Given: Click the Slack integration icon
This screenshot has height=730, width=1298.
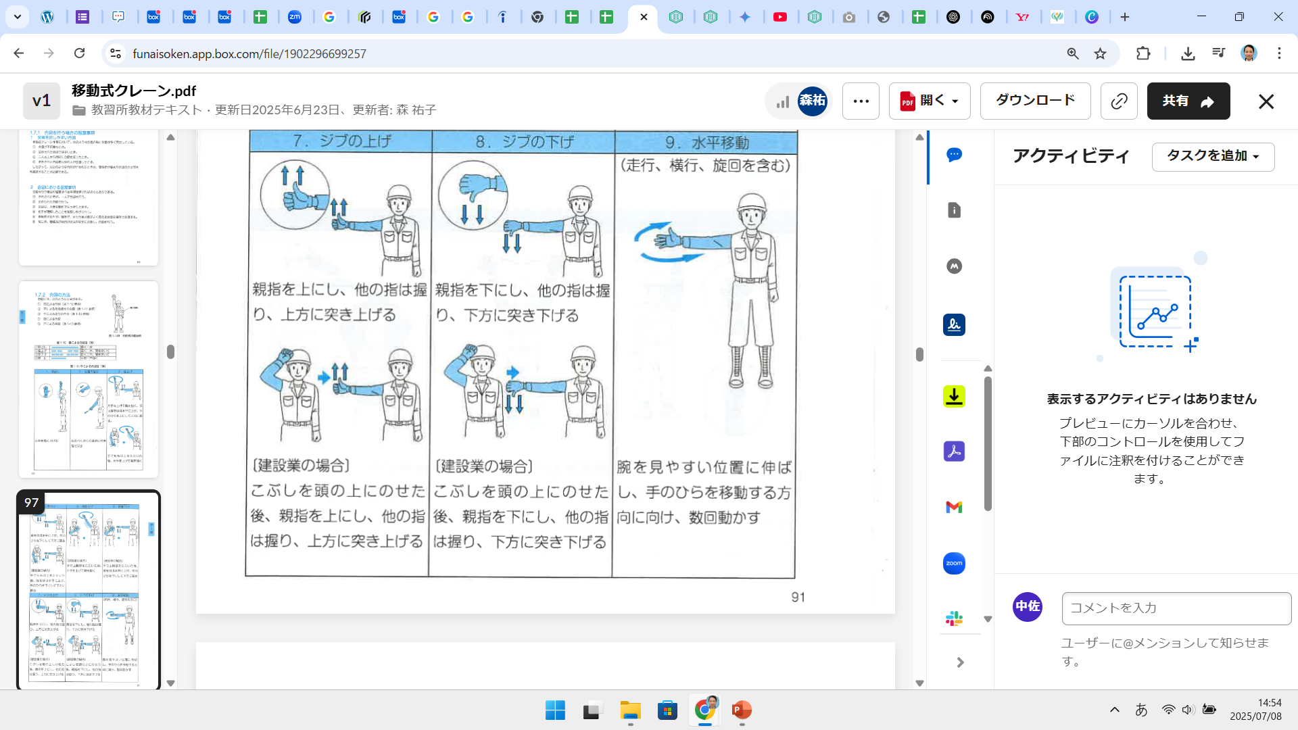Looking at the screenshot, I should (x=954, y=618).
